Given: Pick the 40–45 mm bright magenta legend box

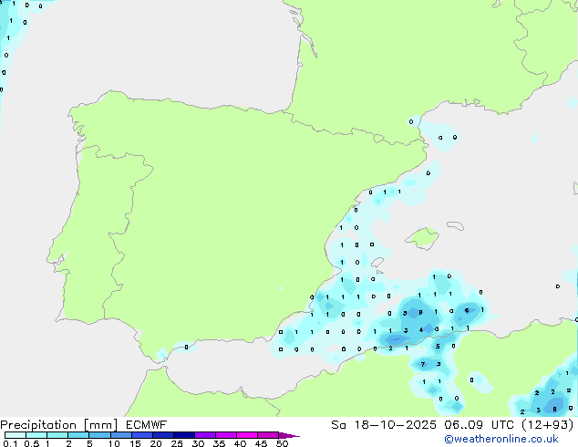Looking at the screenshot, I should point(247,435).
